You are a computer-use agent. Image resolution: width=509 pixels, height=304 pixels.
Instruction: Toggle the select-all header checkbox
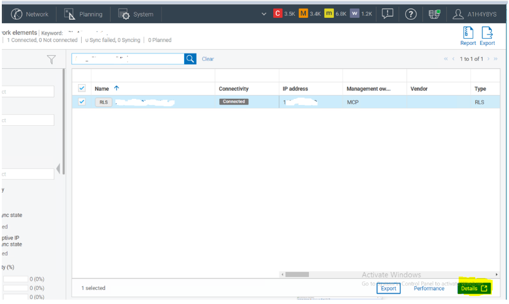click(x=82, y=88)
